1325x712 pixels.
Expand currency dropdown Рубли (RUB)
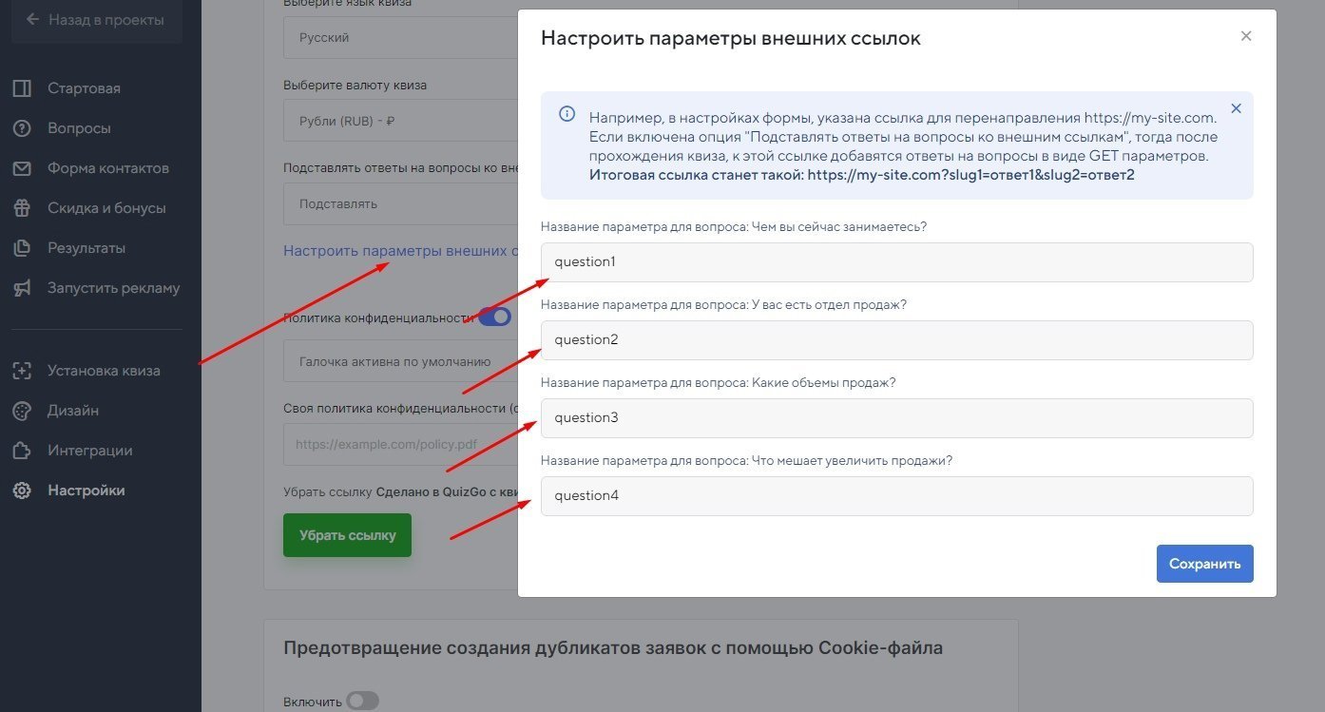pyautogui.click(x=399, y=122)
